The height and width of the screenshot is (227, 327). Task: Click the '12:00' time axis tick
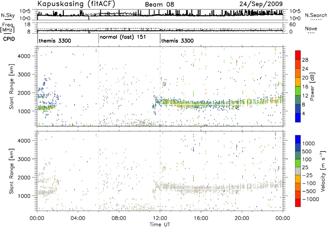coord(160,218)
